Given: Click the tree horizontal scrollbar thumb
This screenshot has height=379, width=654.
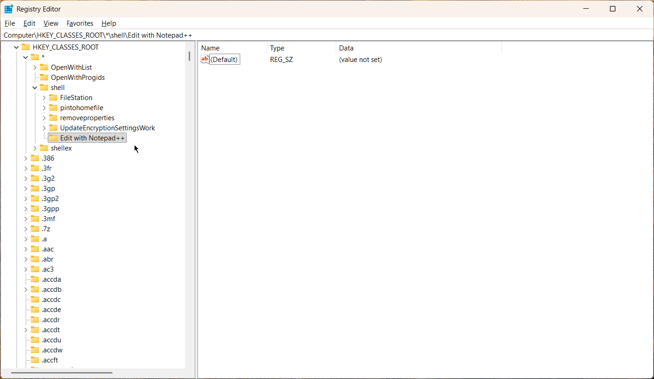Looking at the screenshot, I should coord(62,373).
